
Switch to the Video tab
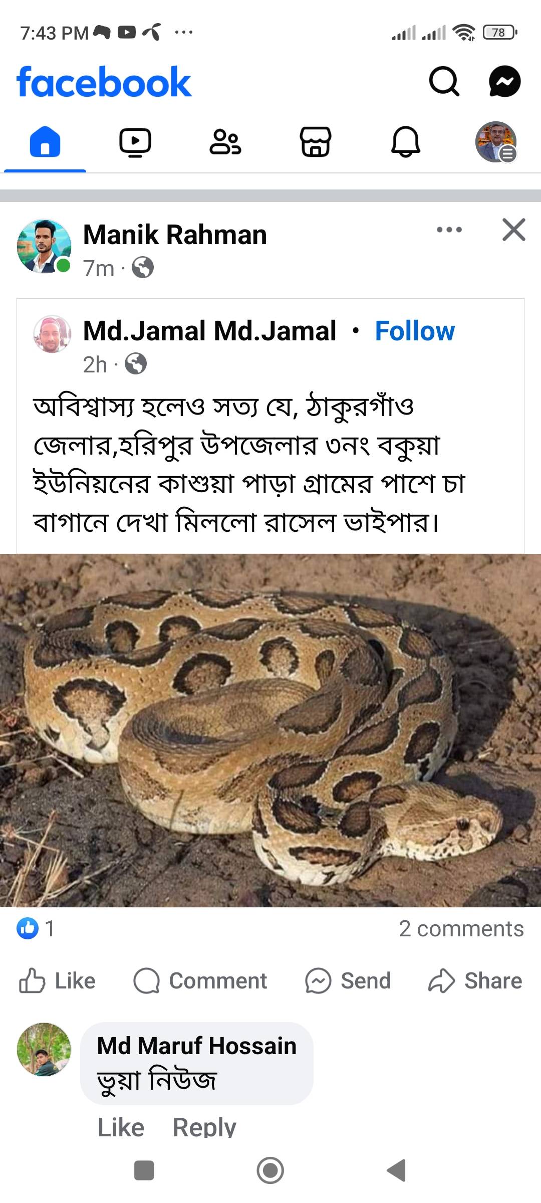[135, 142]
